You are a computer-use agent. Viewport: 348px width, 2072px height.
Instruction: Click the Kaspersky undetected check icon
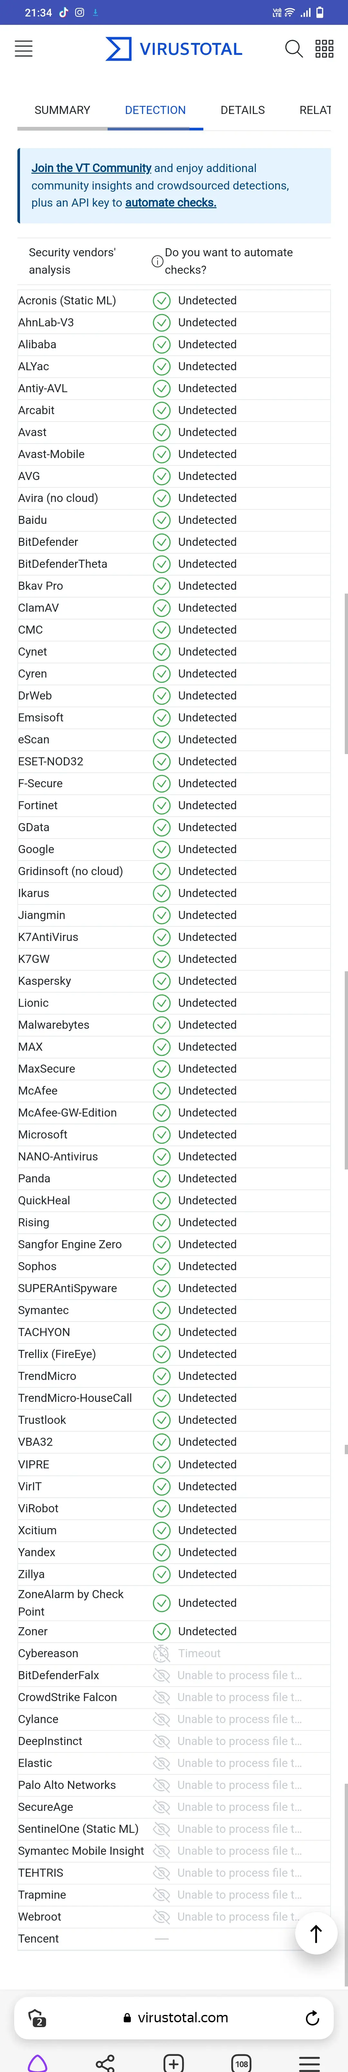click(x=161, y=981)
